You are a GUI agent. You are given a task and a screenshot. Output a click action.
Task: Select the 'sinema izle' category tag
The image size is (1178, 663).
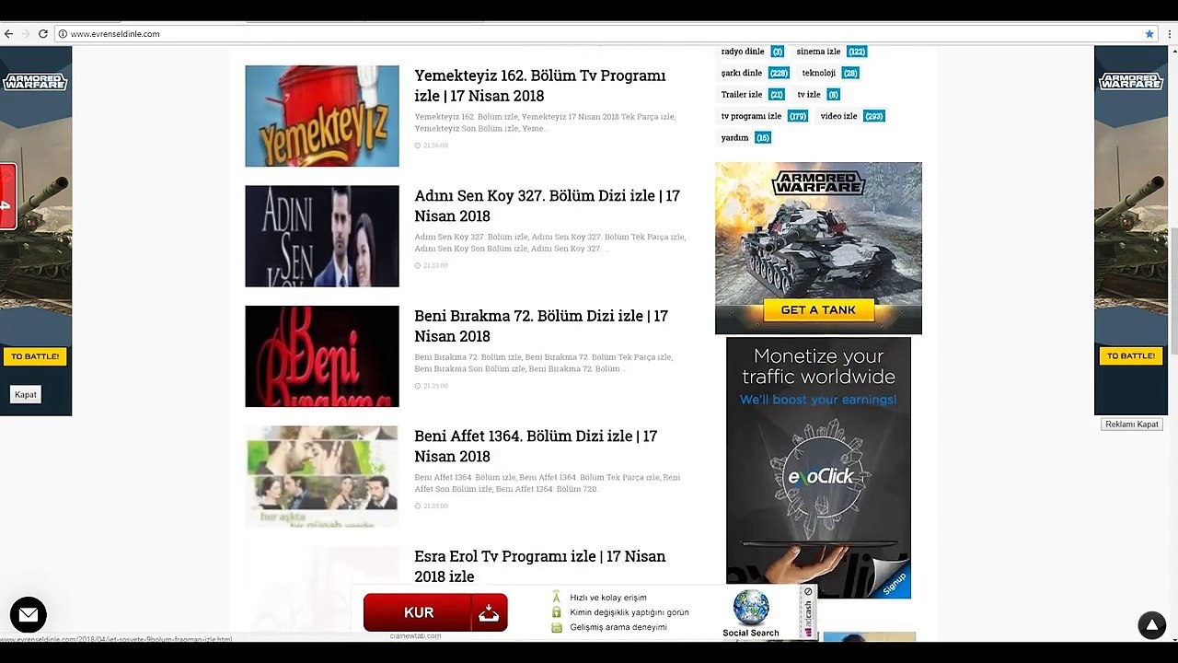coord(818,52)
